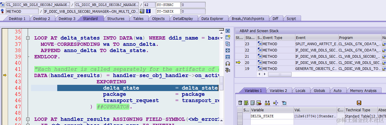Collapse the LOOP block at line 36

point(28,38)
